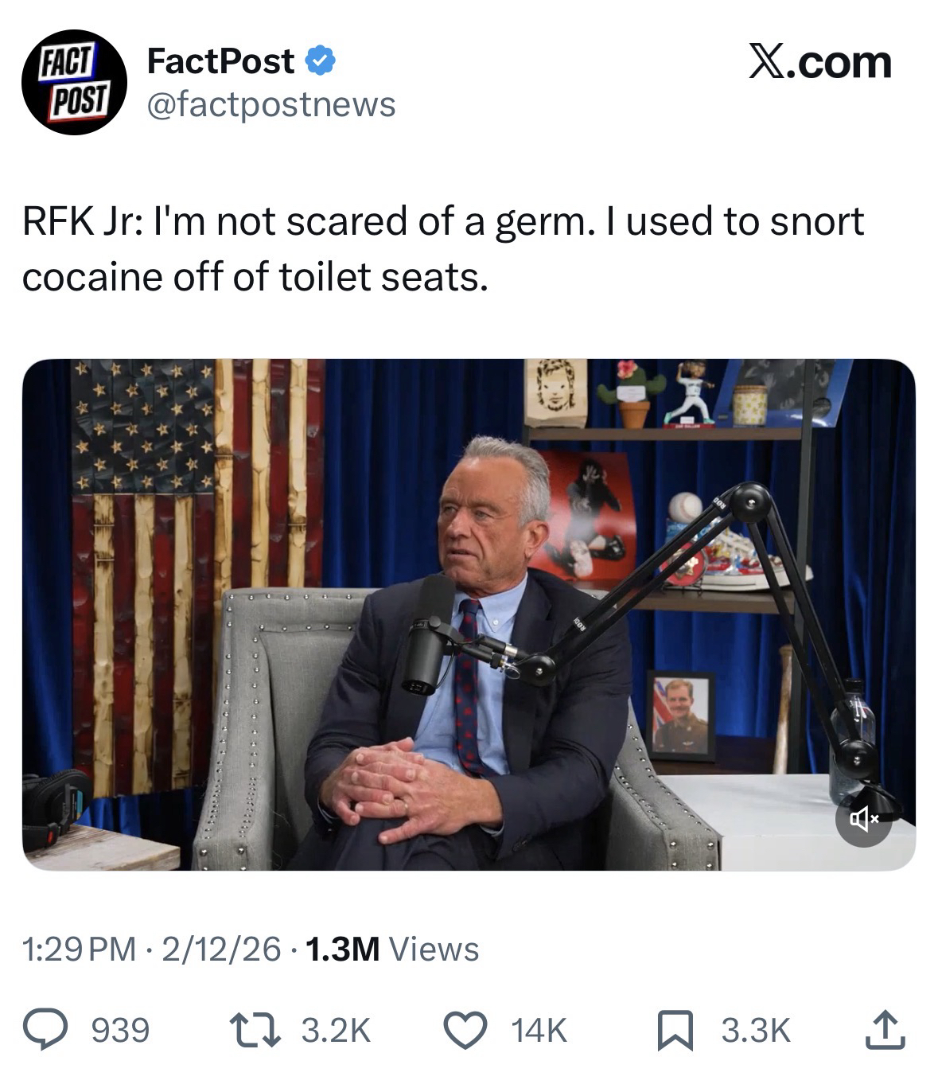View the 14K likes count
This screenshot has height=1088, width=938.
coord(539,1031)
